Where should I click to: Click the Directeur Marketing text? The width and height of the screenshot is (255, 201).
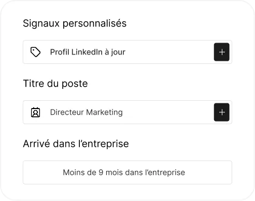[x=87, y=112]
